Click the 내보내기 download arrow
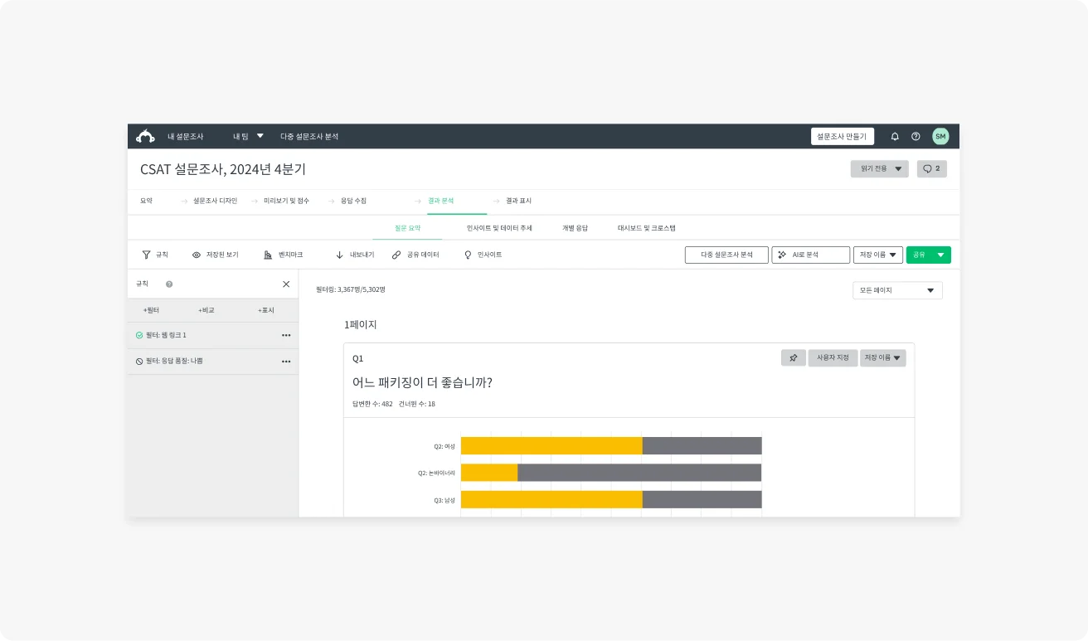 tap(339, 255)
